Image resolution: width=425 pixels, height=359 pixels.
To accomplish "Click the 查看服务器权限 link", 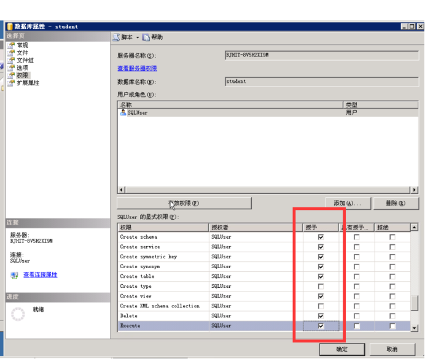I will [x=137, y=68].
